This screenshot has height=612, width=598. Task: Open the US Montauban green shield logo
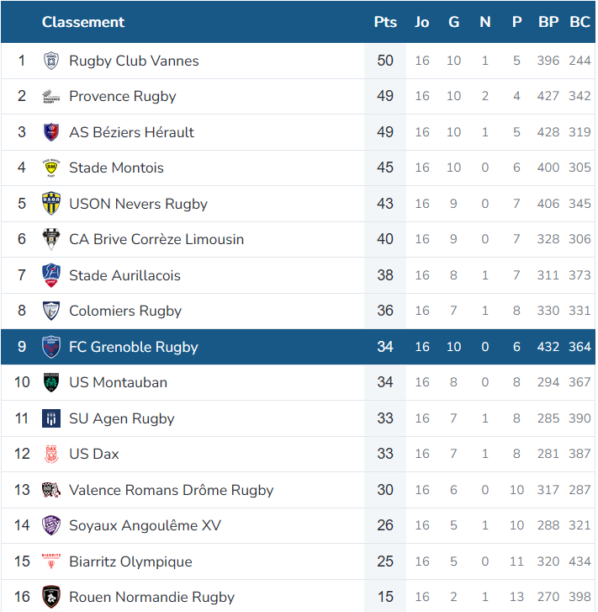pos(51,382)
